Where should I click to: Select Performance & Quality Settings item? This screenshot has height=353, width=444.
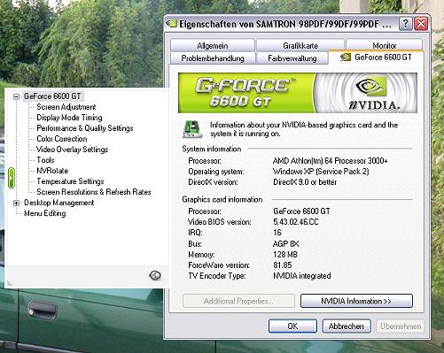(85, 128)
